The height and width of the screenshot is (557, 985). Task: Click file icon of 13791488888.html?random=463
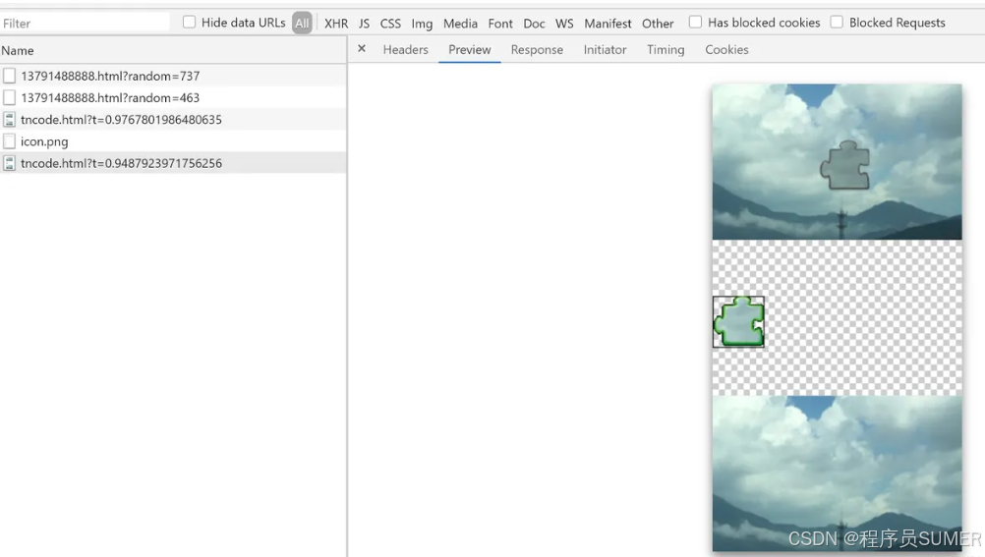[x=10, y=98]
